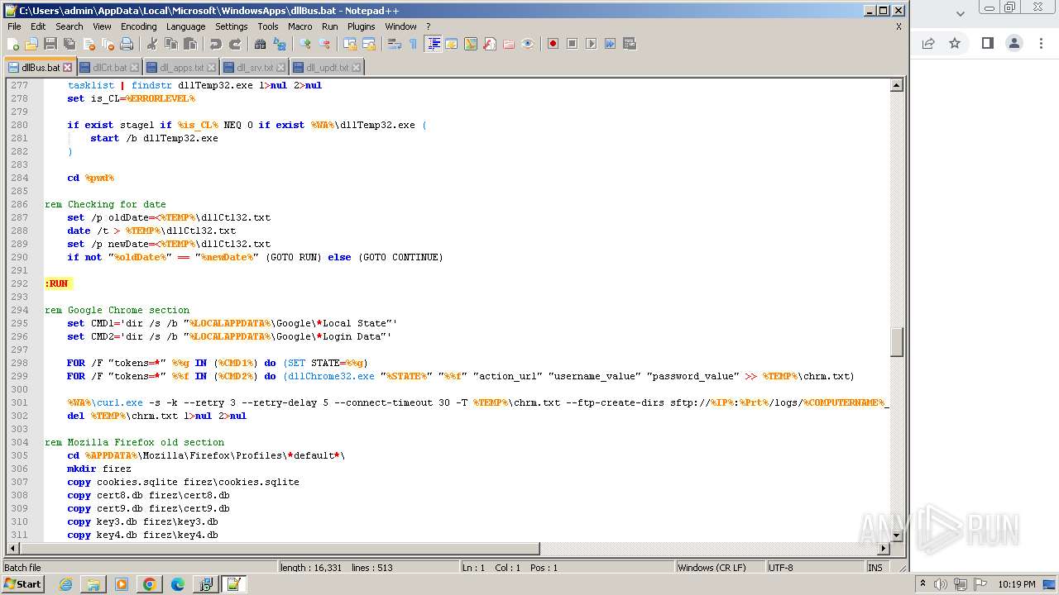Switch to the dll_updt.txt tab
The height and width of the screenshot is (595, 1059).
coord(327,68)
